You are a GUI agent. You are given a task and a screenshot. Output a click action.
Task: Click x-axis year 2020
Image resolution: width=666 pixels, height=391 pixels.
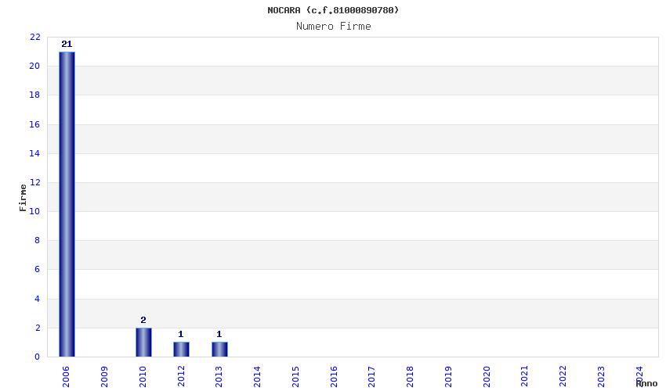pyautogui.click(x=487, y=377)
